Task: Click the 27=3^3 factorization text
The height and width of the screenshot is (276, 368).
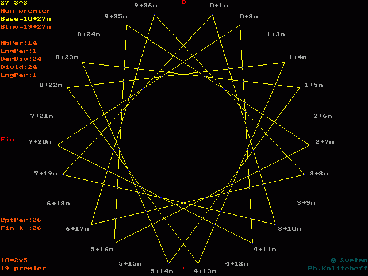Action: click(x=14, y=3)
